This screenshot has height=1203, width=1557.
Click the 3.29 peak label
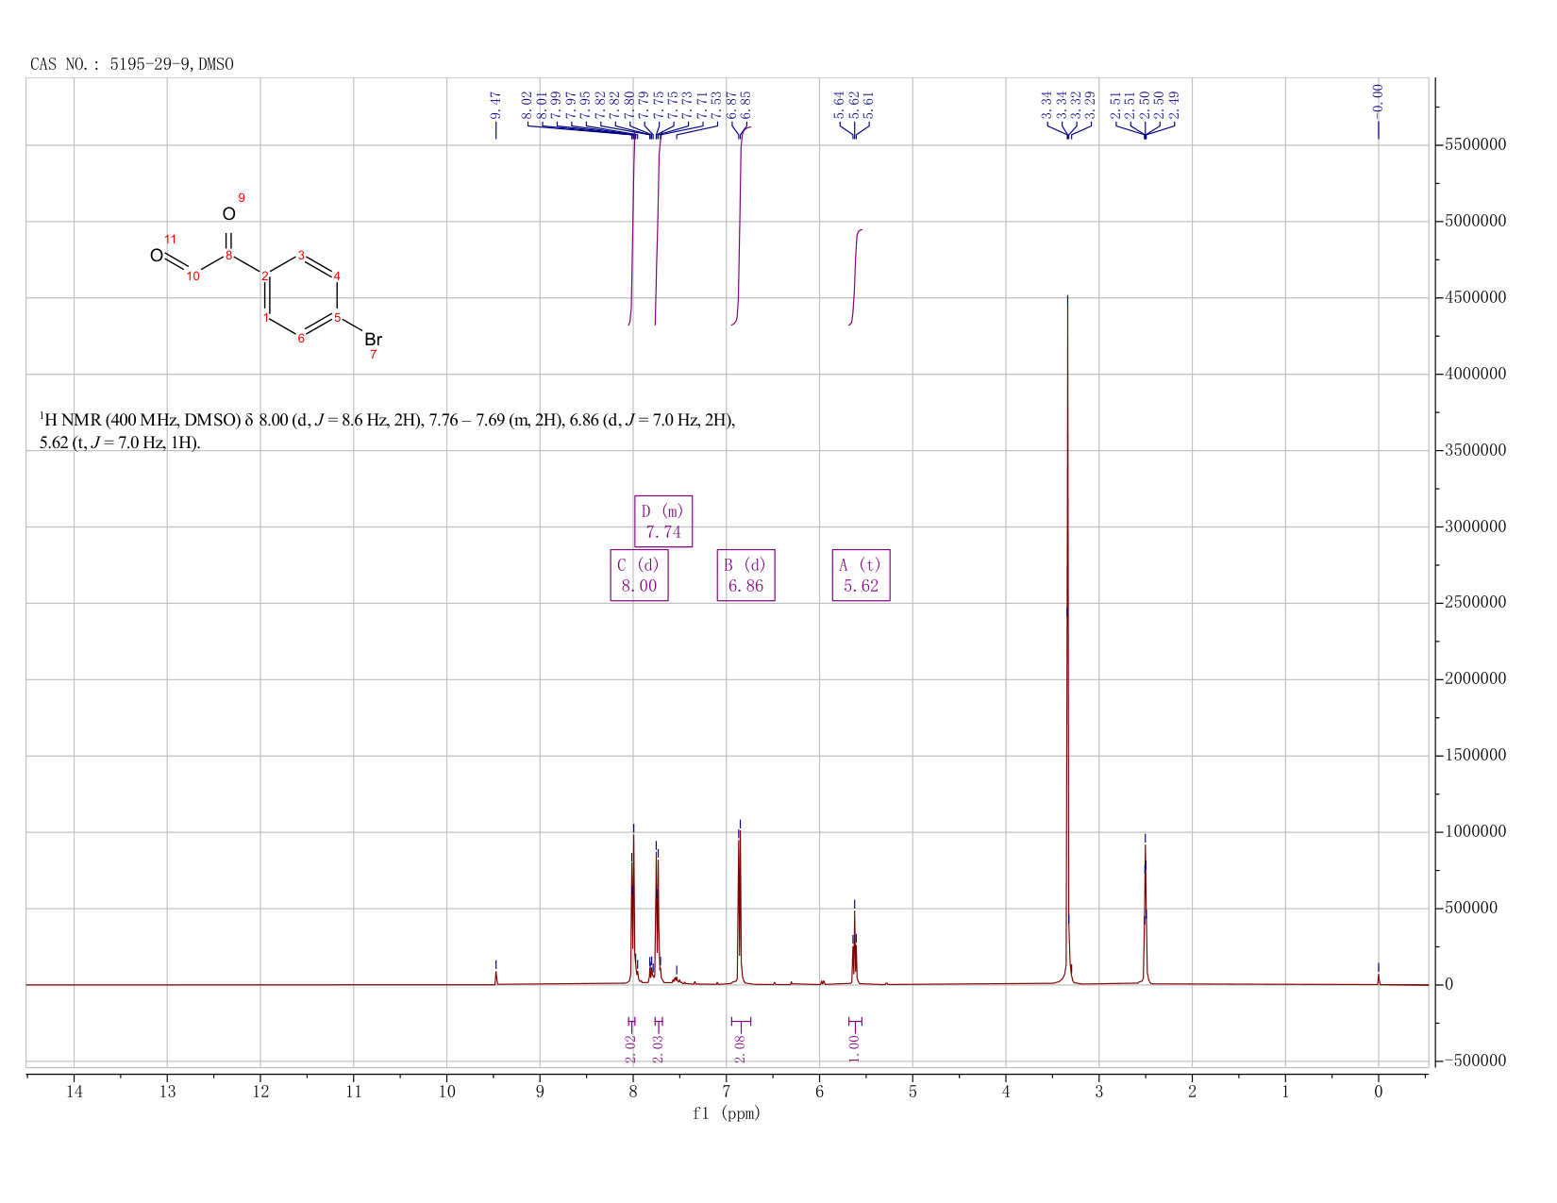tap(1090, 105)
